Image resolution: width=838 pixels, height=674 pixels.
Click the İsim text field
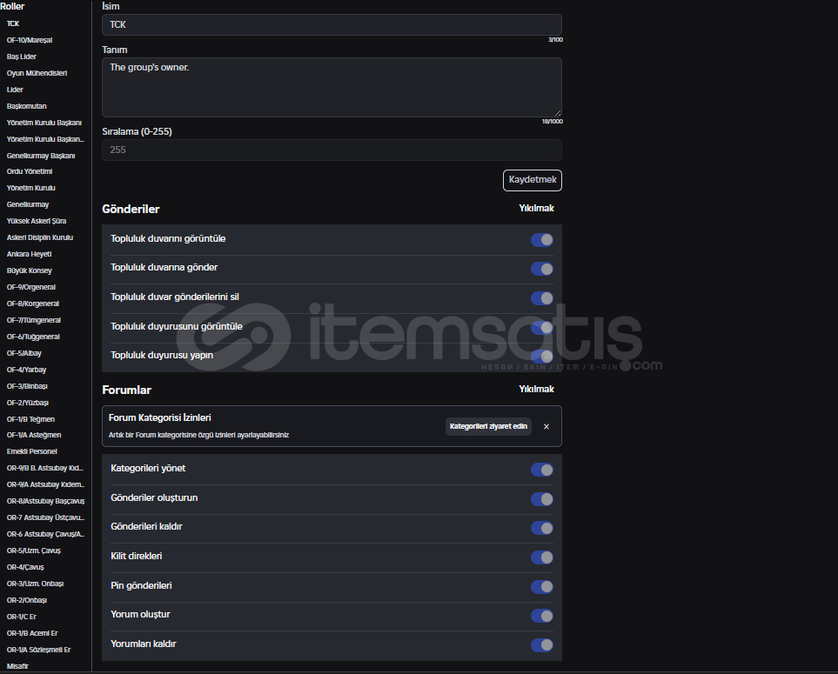click(x=331, y=24)
